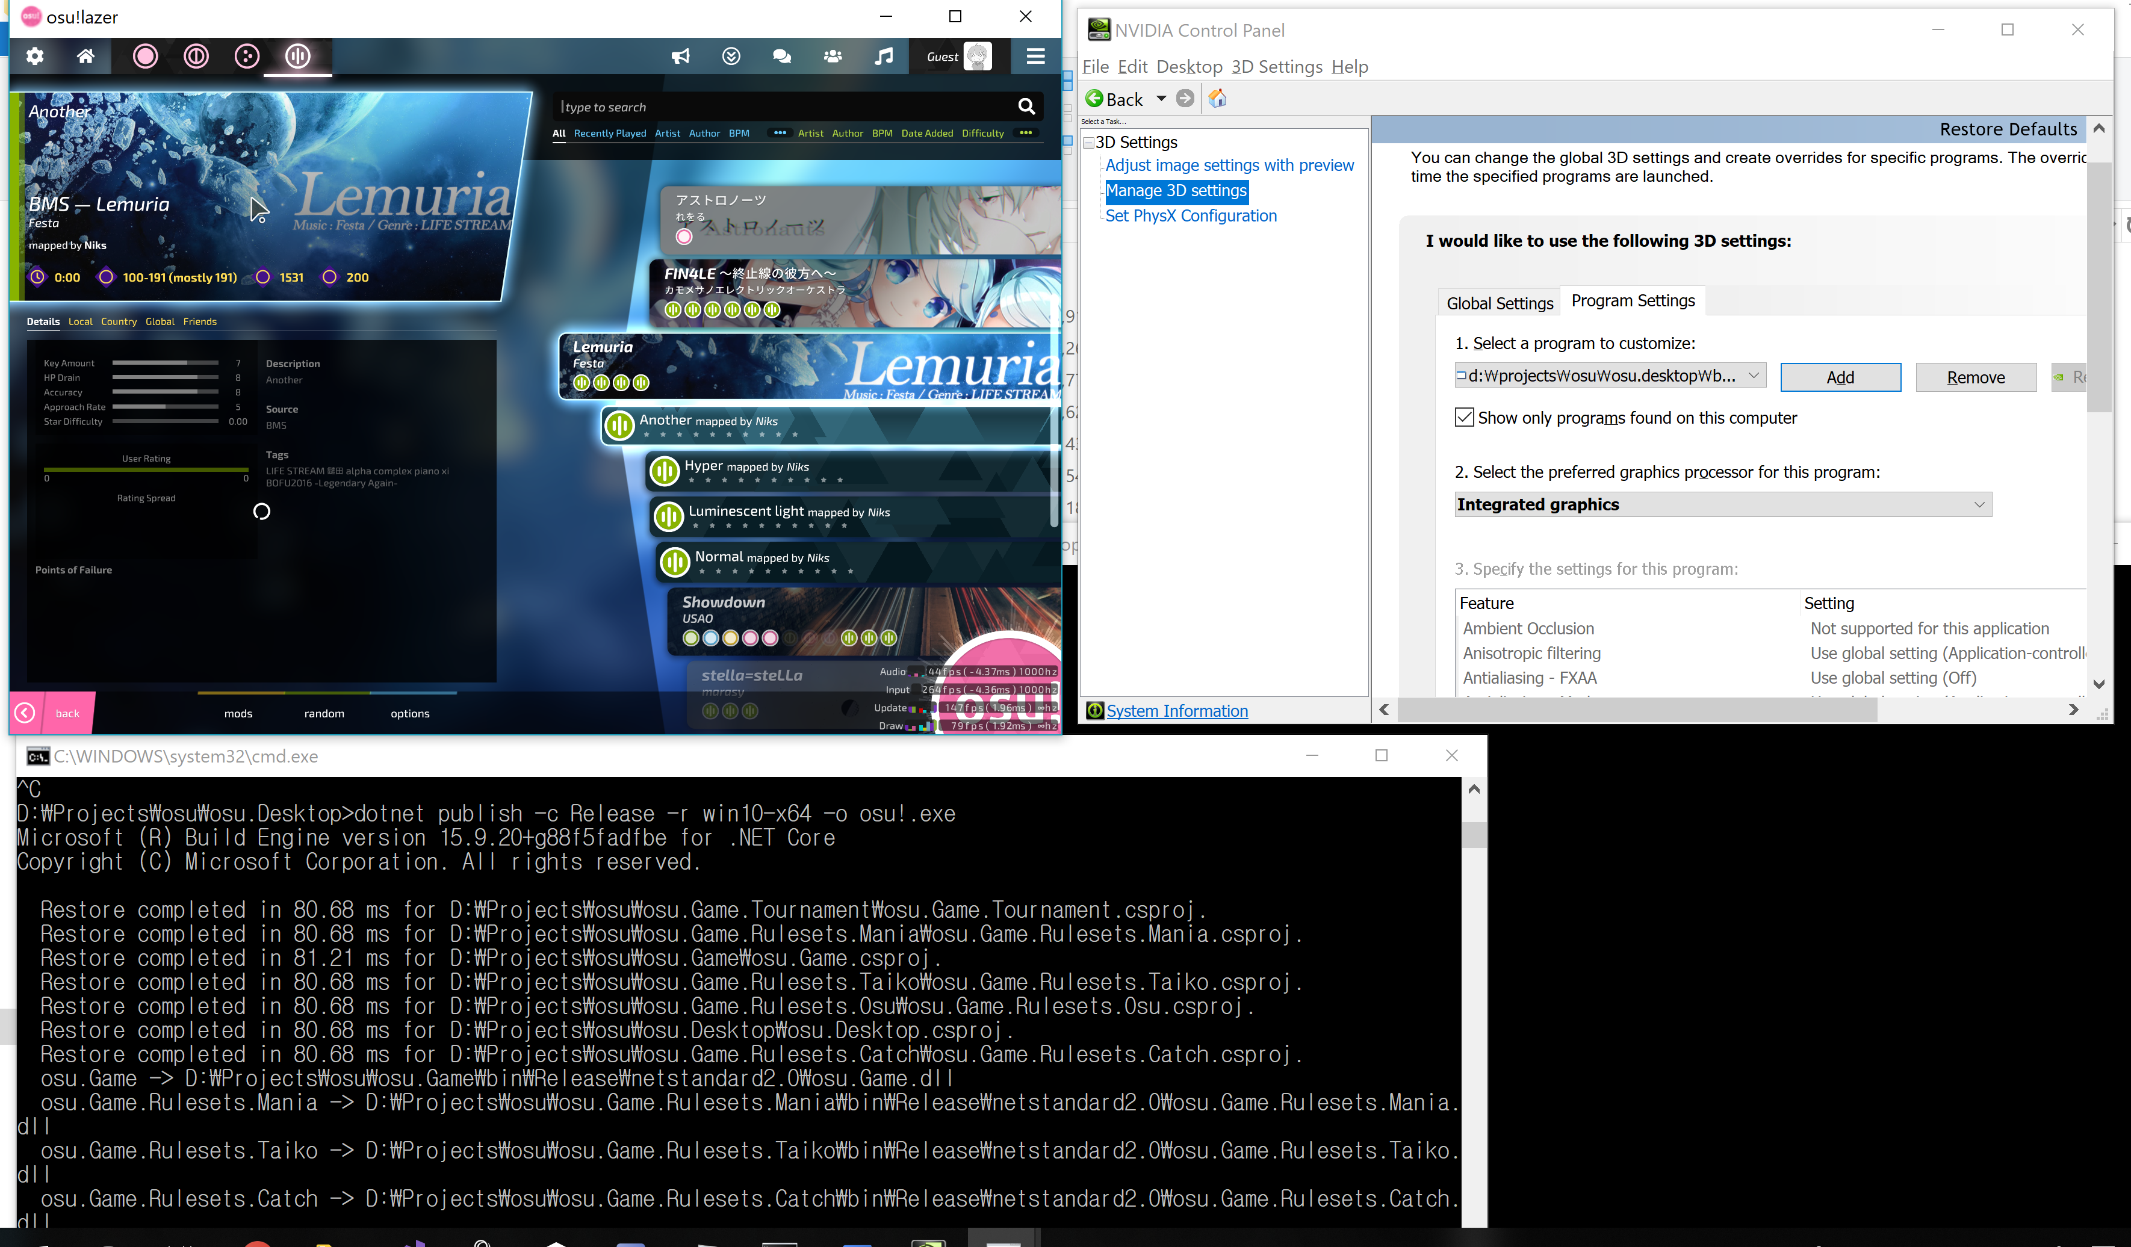
Task: Collapse the 3D Settings tree node
Action: pos(1088,142)
